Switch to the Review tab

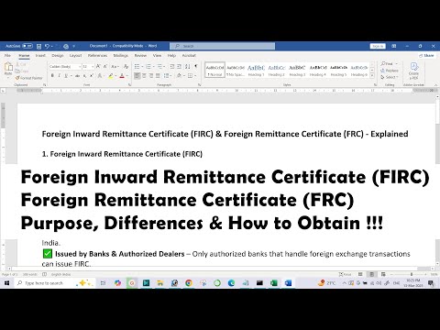(140, 55)
